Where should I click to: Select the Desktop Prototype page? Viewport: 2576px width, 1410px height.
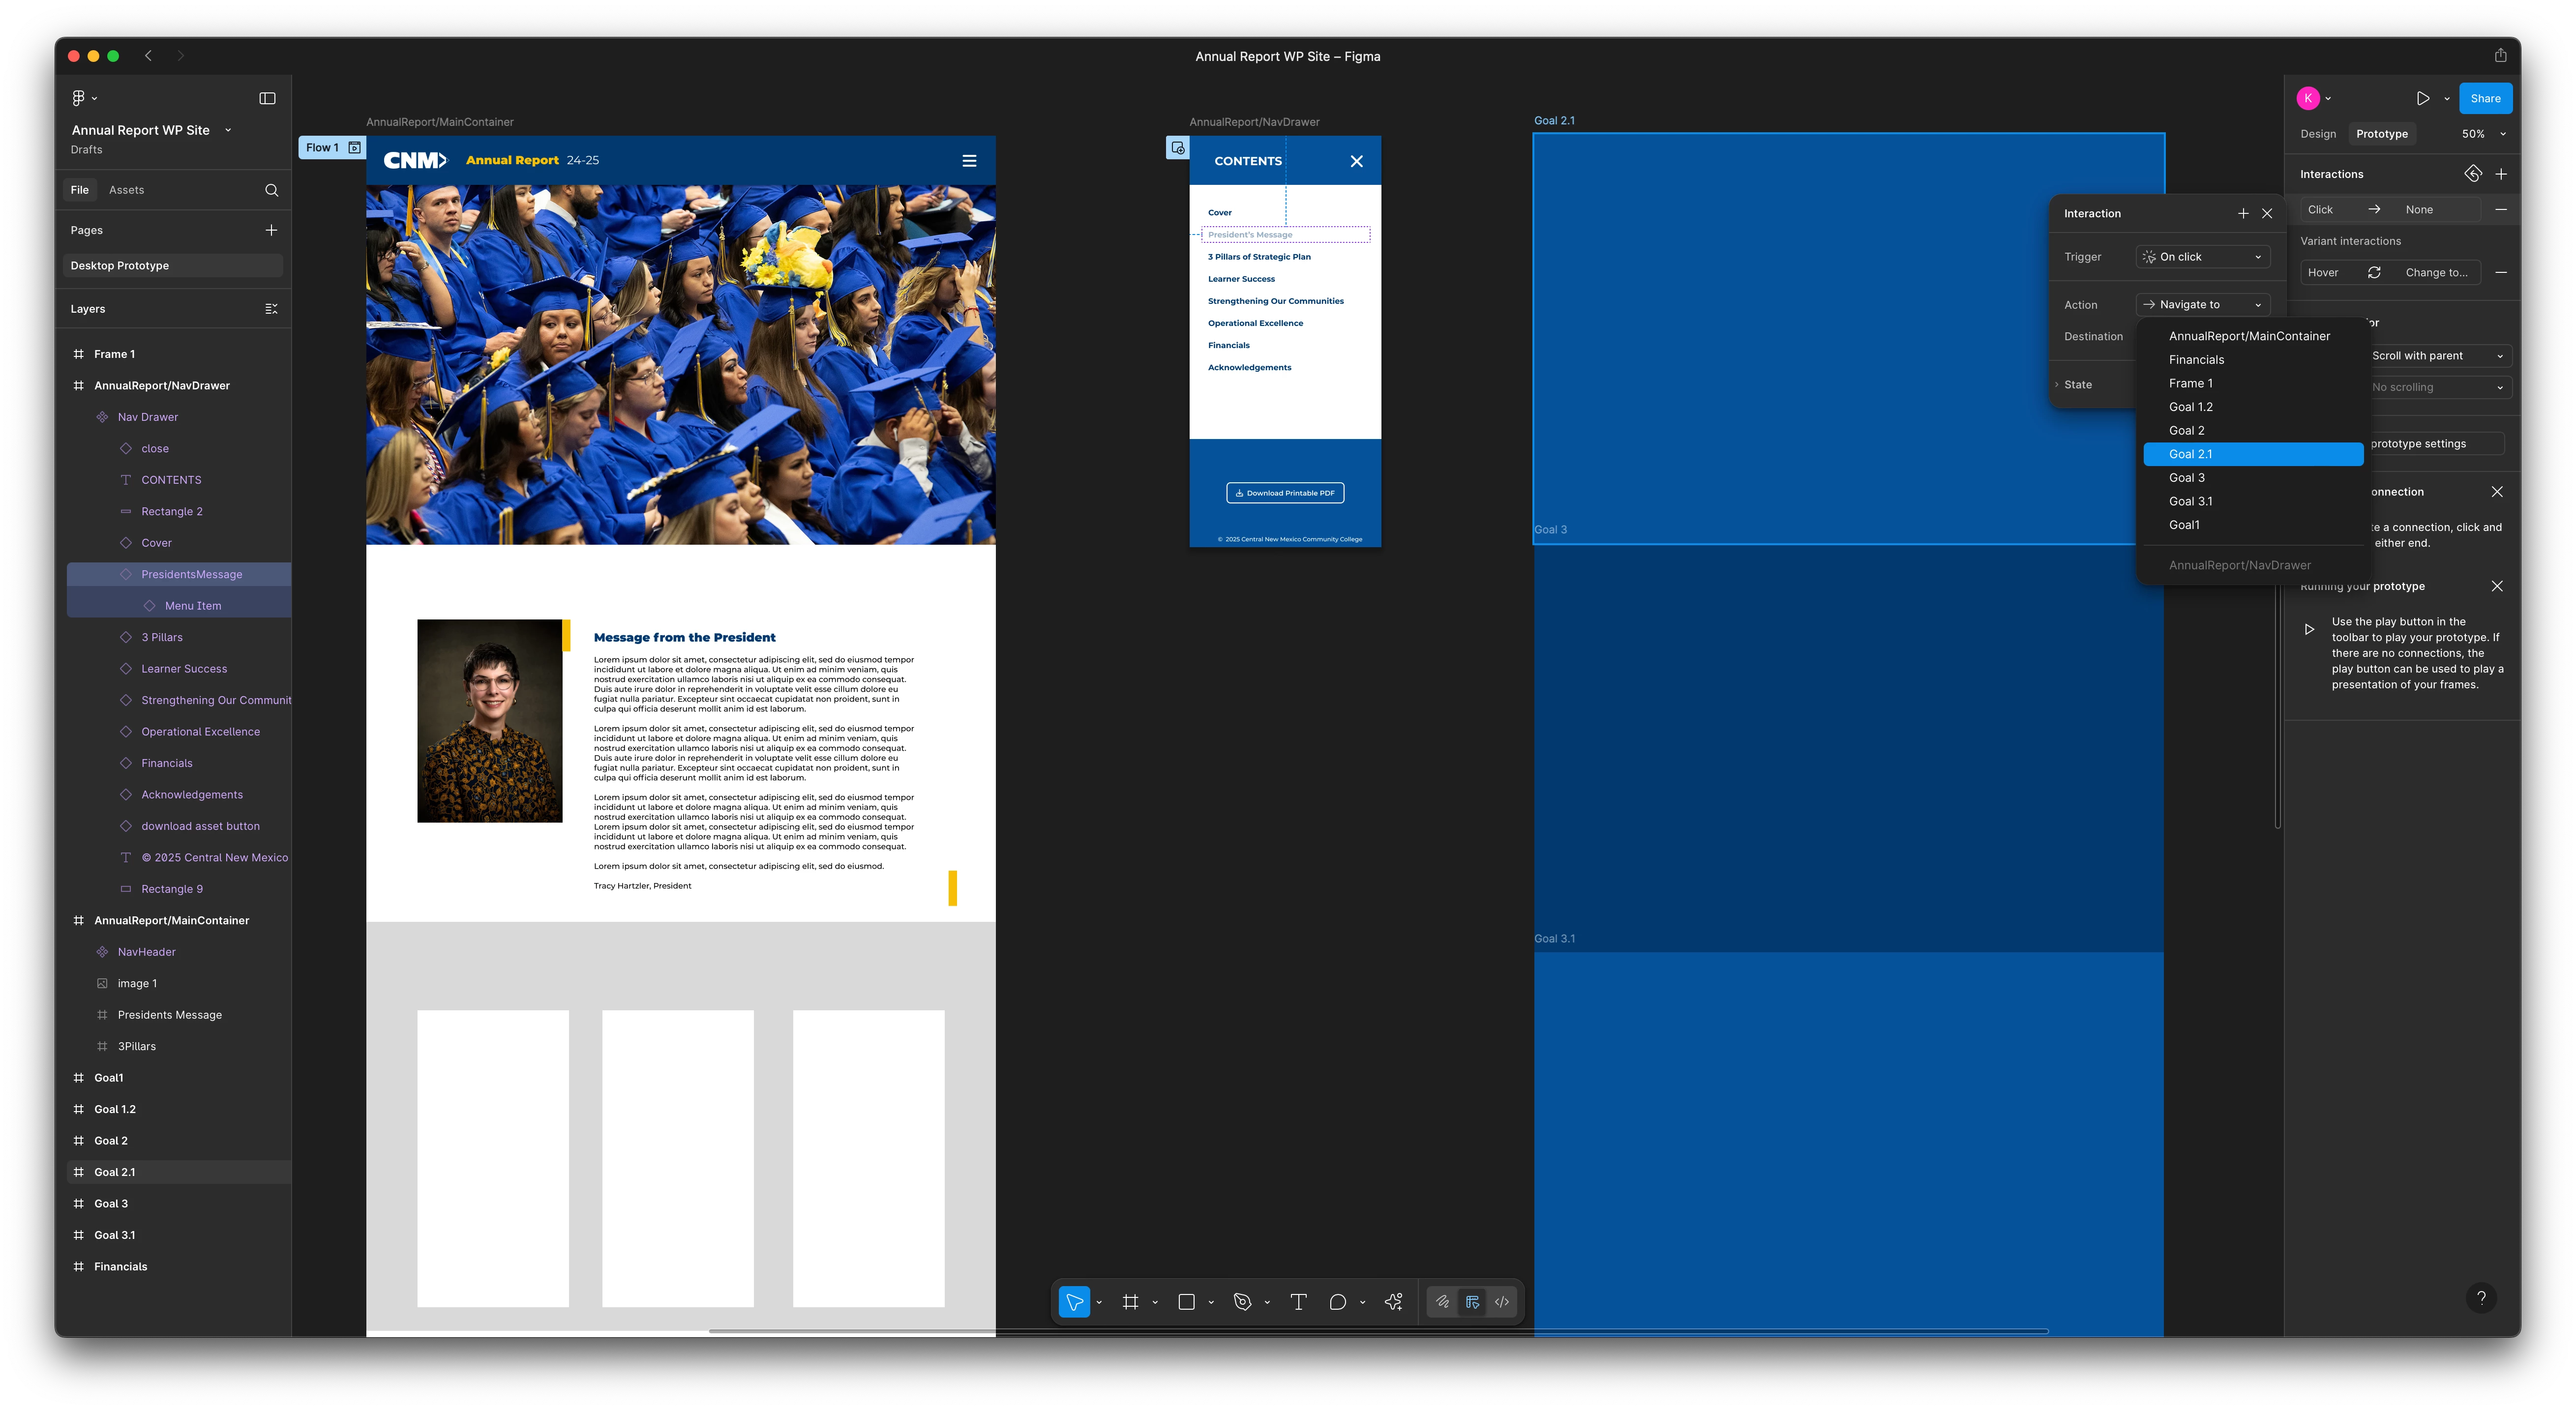click(174, 266)
